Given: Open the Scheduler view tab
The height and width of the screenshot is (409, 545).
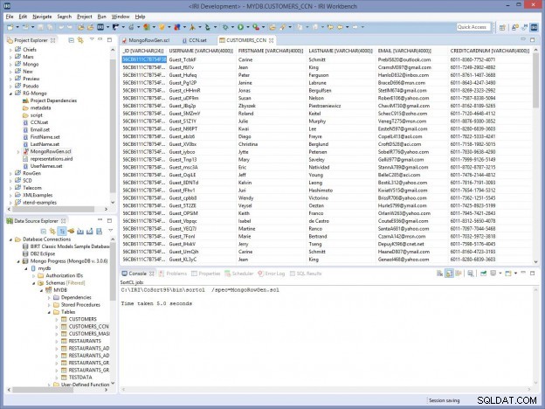Looking at the screenshot, I should coord(238,274).
